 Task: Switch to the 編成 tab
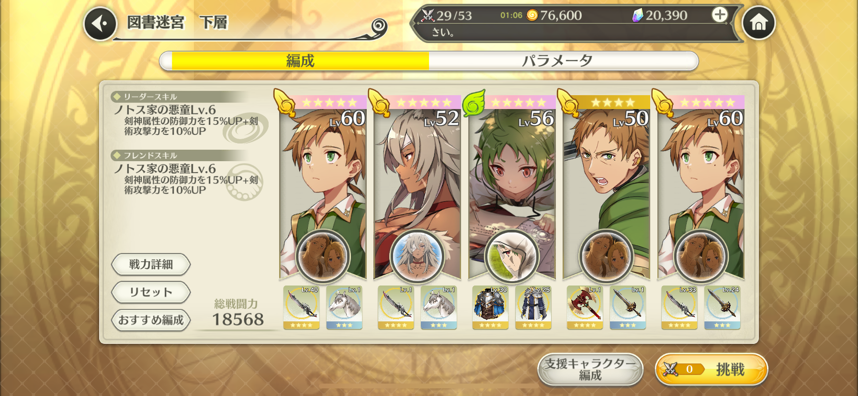300,61
